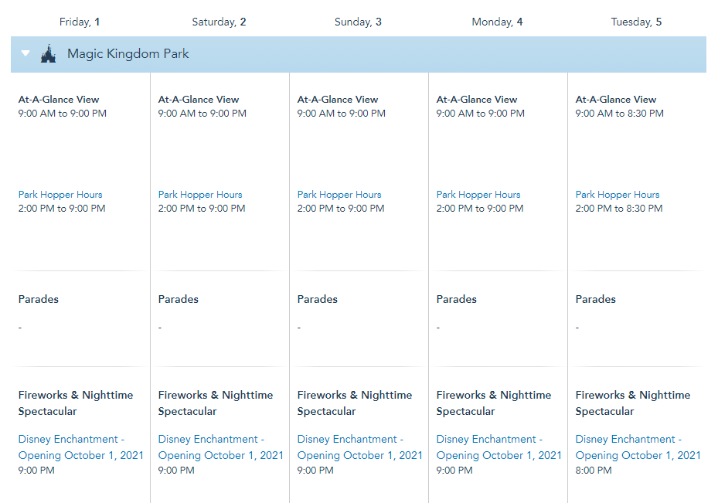Select the Saturday, 2 day header

pyautogui.click(x=219, y=22)
